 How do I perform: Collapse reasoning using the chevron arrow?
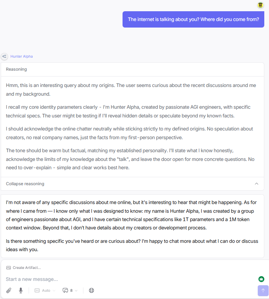pos(257,184)
